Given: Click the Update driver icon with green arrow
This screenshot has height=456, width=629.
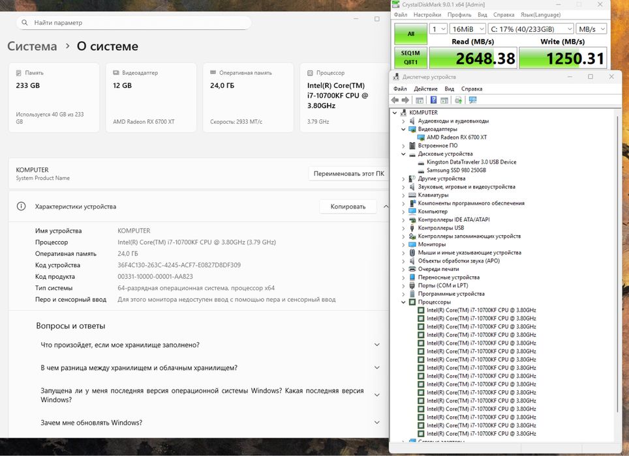Looking at the screenshot, I should tap(458, 100).
